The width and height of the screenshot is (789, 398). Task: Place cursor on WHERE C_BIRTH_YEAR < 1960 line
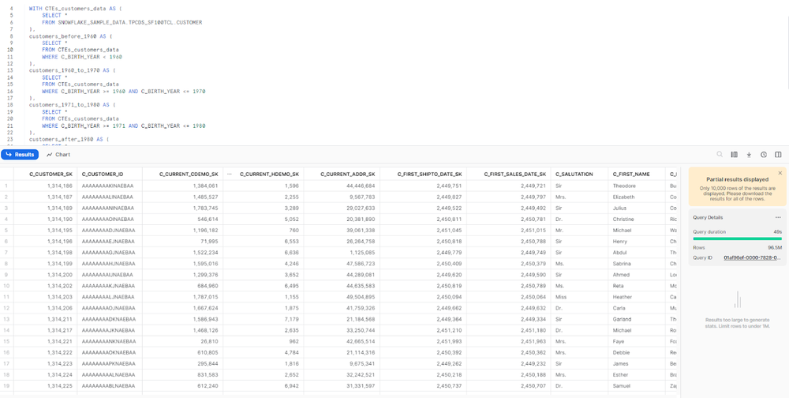tap(82, 57)
